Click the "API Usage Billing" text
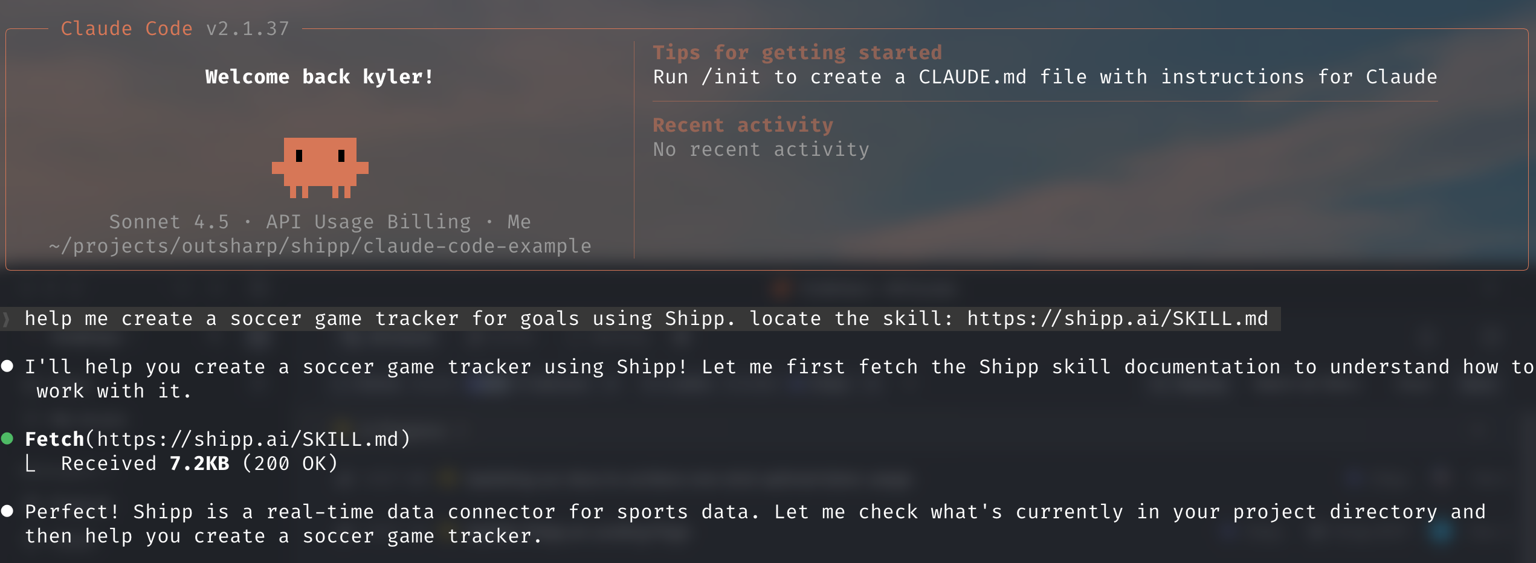 [x=368, y=222]
